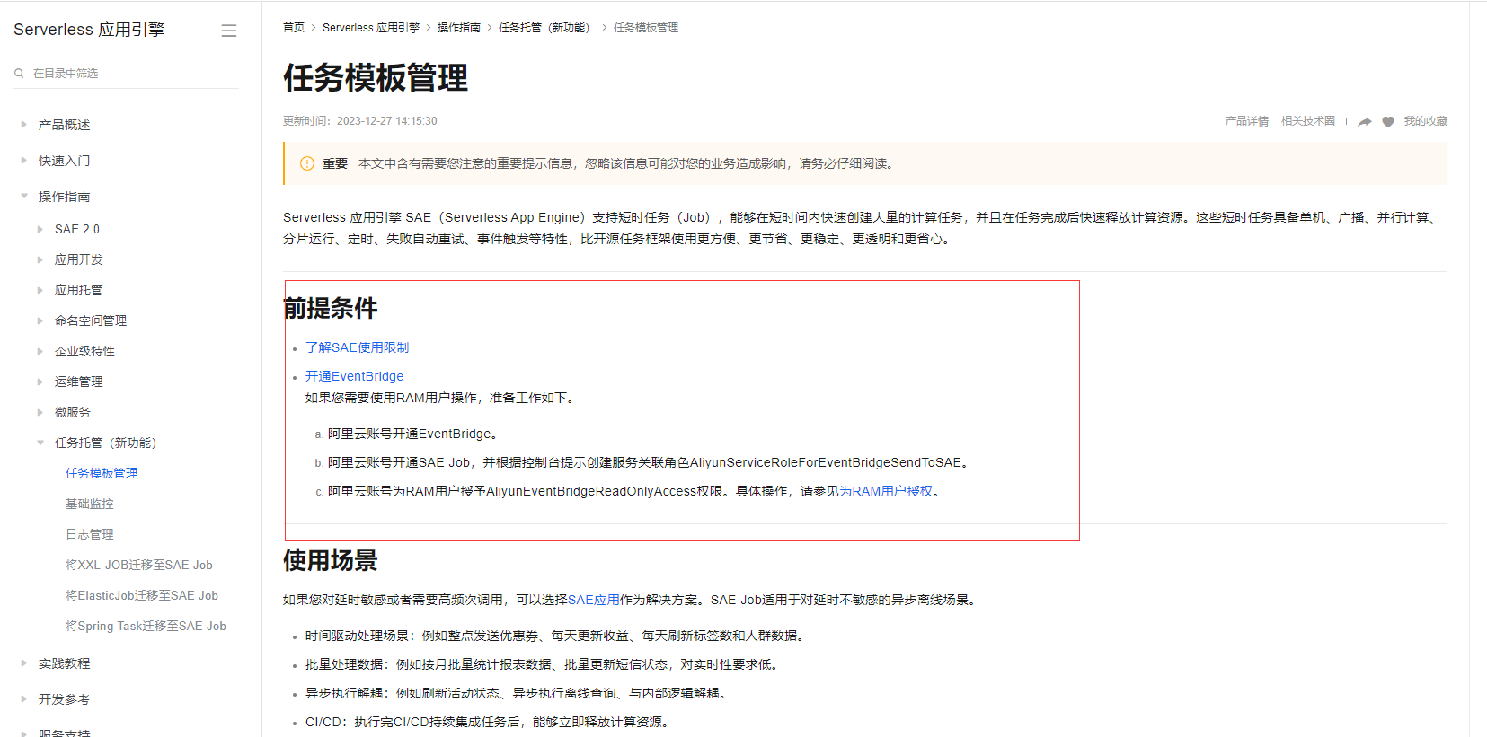Expand the 企业级特性 tree arrow
This screenshot has height=737, width=1487.
tap(40, 351)
